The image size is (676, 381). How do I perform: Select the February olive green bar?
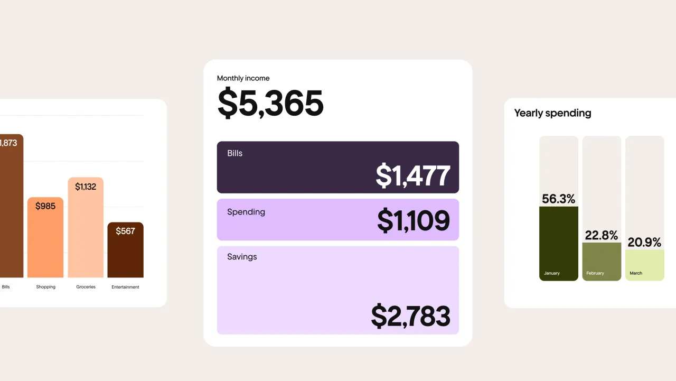click(602, 262)
